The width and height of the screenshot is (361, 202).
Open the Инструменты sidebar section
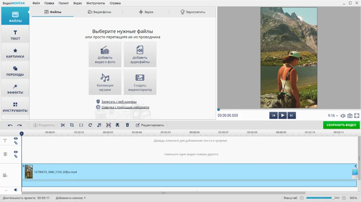(15, 107)
